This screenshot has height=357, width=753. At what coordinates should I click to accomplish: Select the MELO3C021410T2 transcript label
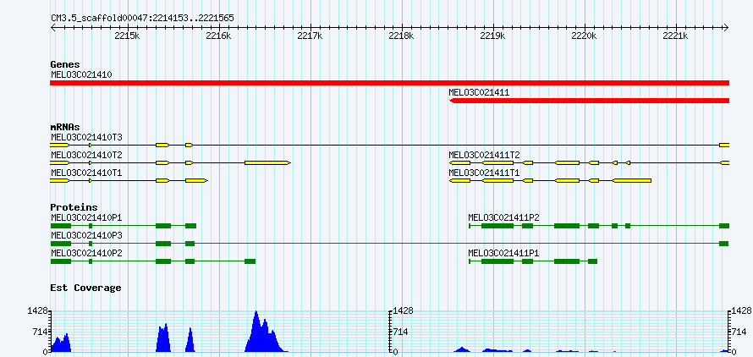pyautogui.click(x=86, y=155)
